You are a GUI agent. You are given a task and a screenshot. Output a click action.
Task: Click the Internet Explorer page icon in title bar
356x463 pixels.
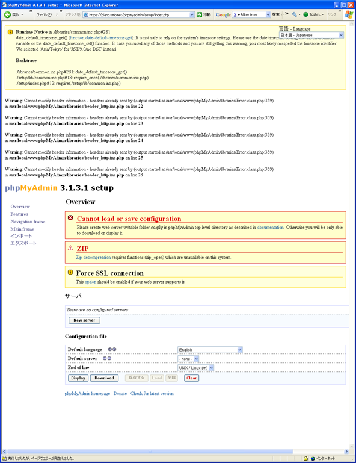4,5
